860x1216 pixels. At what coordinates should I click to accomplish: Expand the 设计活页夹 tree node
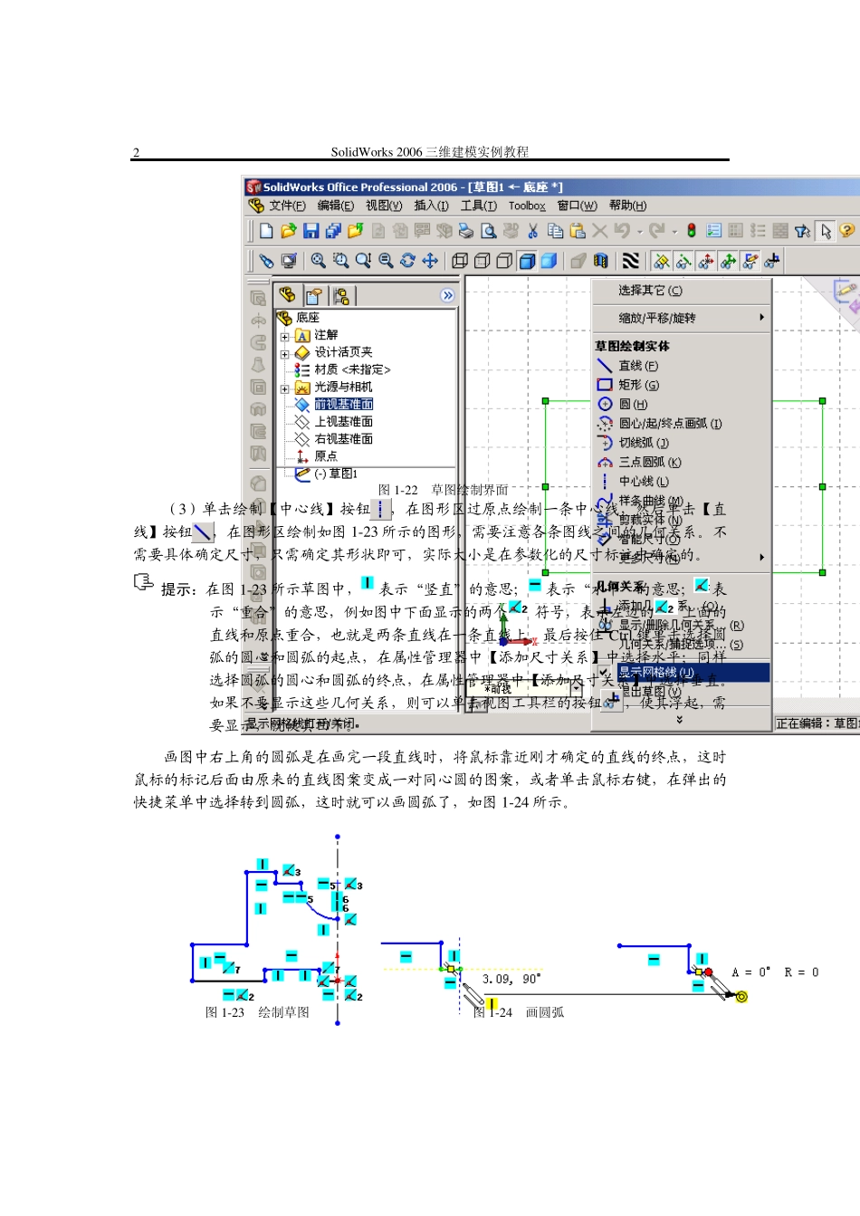coord(284,353)
